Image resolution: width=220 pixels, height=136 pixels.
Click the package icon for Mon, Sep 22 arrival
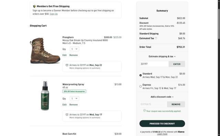click(67, 65)
